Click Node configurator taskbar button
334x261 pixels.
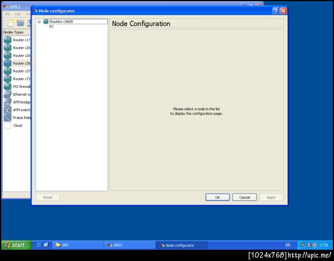(181, 245)
